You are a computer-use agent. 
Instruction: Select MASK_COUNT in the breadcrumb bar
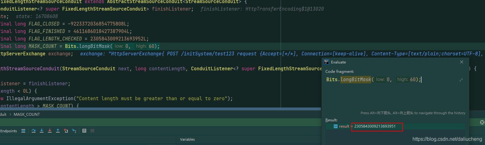coord(27,114)
